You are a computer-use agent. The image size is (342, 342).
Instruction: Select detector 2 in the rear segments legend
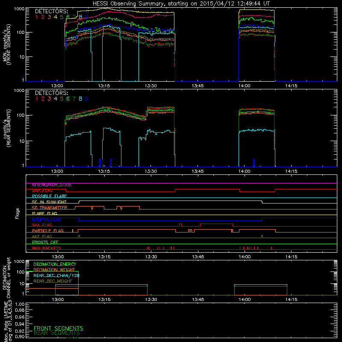coord(43,99)
